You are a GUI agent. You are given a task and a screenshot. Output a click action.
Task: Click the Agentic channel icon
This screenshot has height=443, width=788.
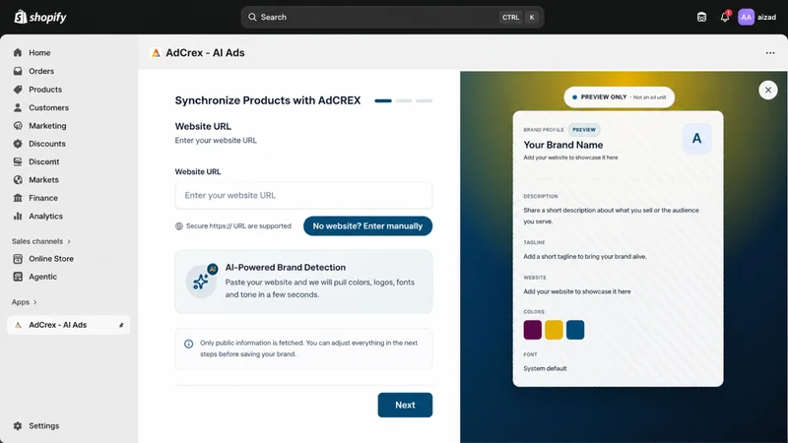(x=18, y=277)
